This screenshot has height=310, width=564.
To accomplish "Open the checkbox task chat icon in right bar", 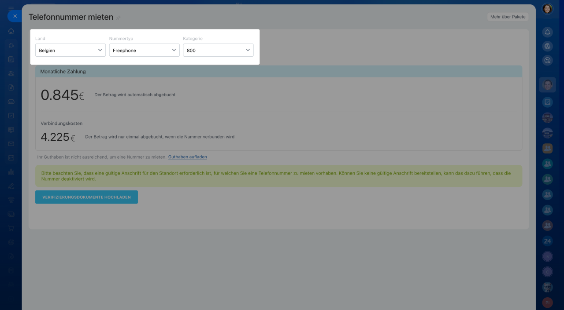I will (547, 102).
